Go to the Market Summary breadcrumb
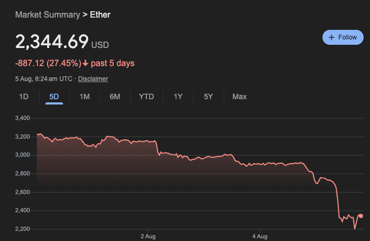Image resolution: width=370 pixels, height=241 pixels. click(x=47, y=14)
